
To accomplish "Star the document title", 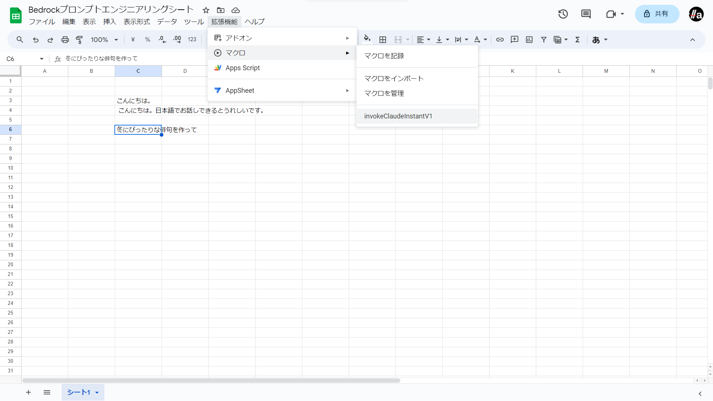I will [206, 10].
